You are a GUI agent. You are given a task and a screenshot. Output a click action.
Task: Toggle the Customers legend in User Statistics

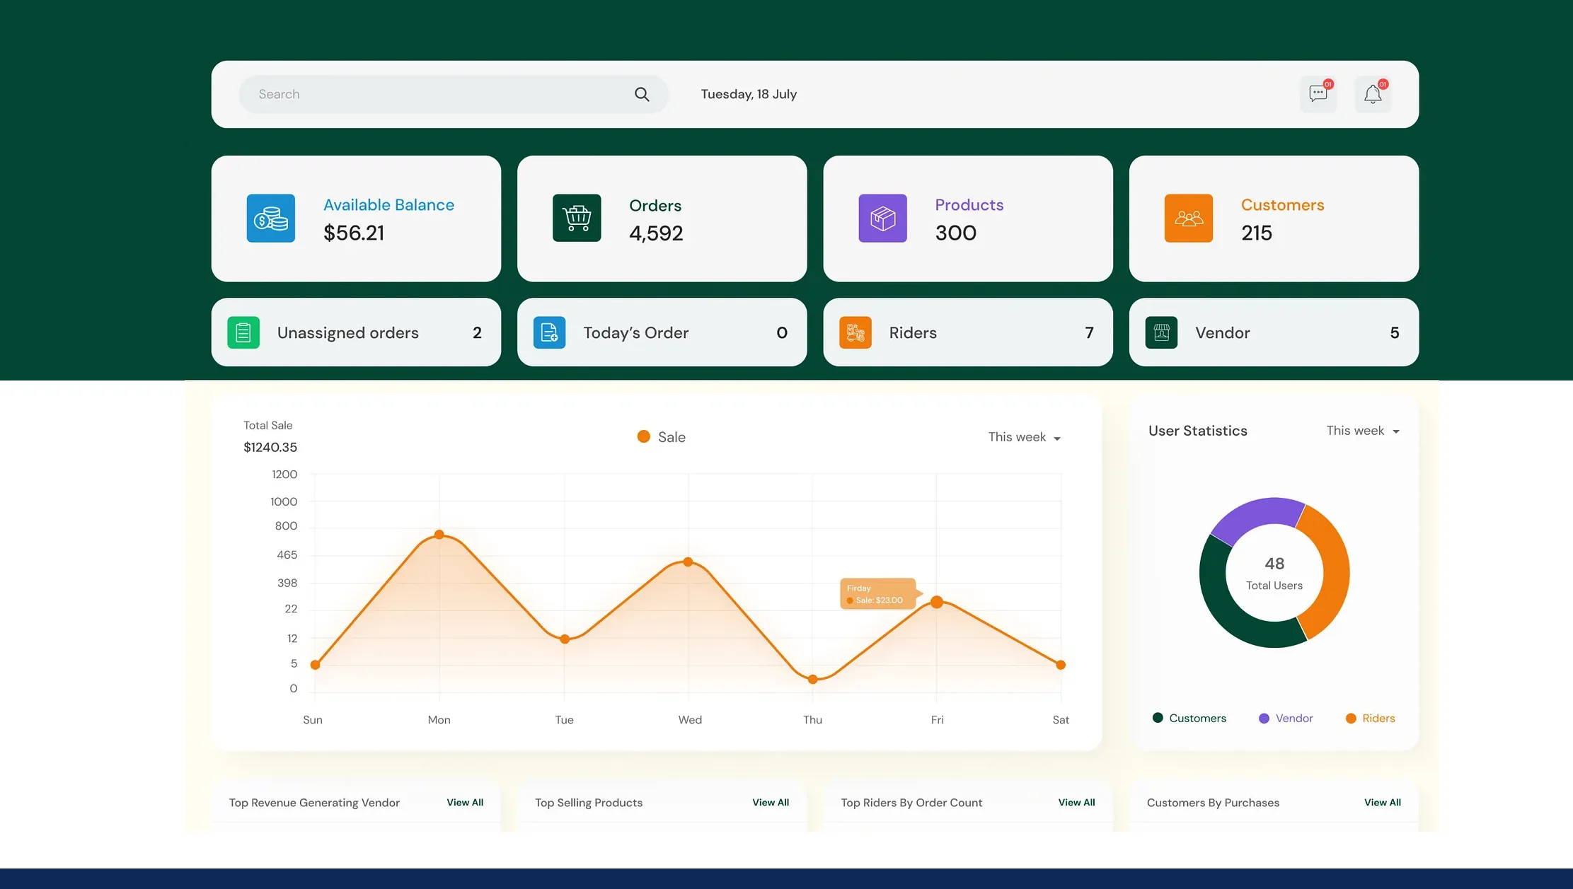[x=1189, y=718]
